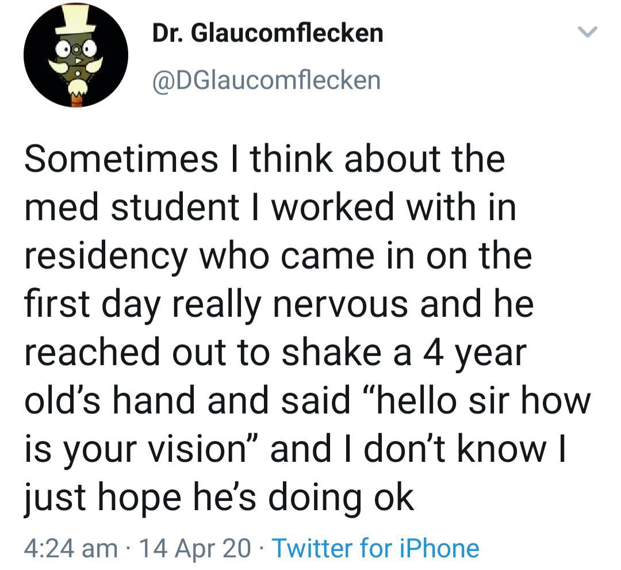The height and width of the screenshot is (570, 621).
Task: Click the 4:24 am timestamp
Action: click(70, 548)
